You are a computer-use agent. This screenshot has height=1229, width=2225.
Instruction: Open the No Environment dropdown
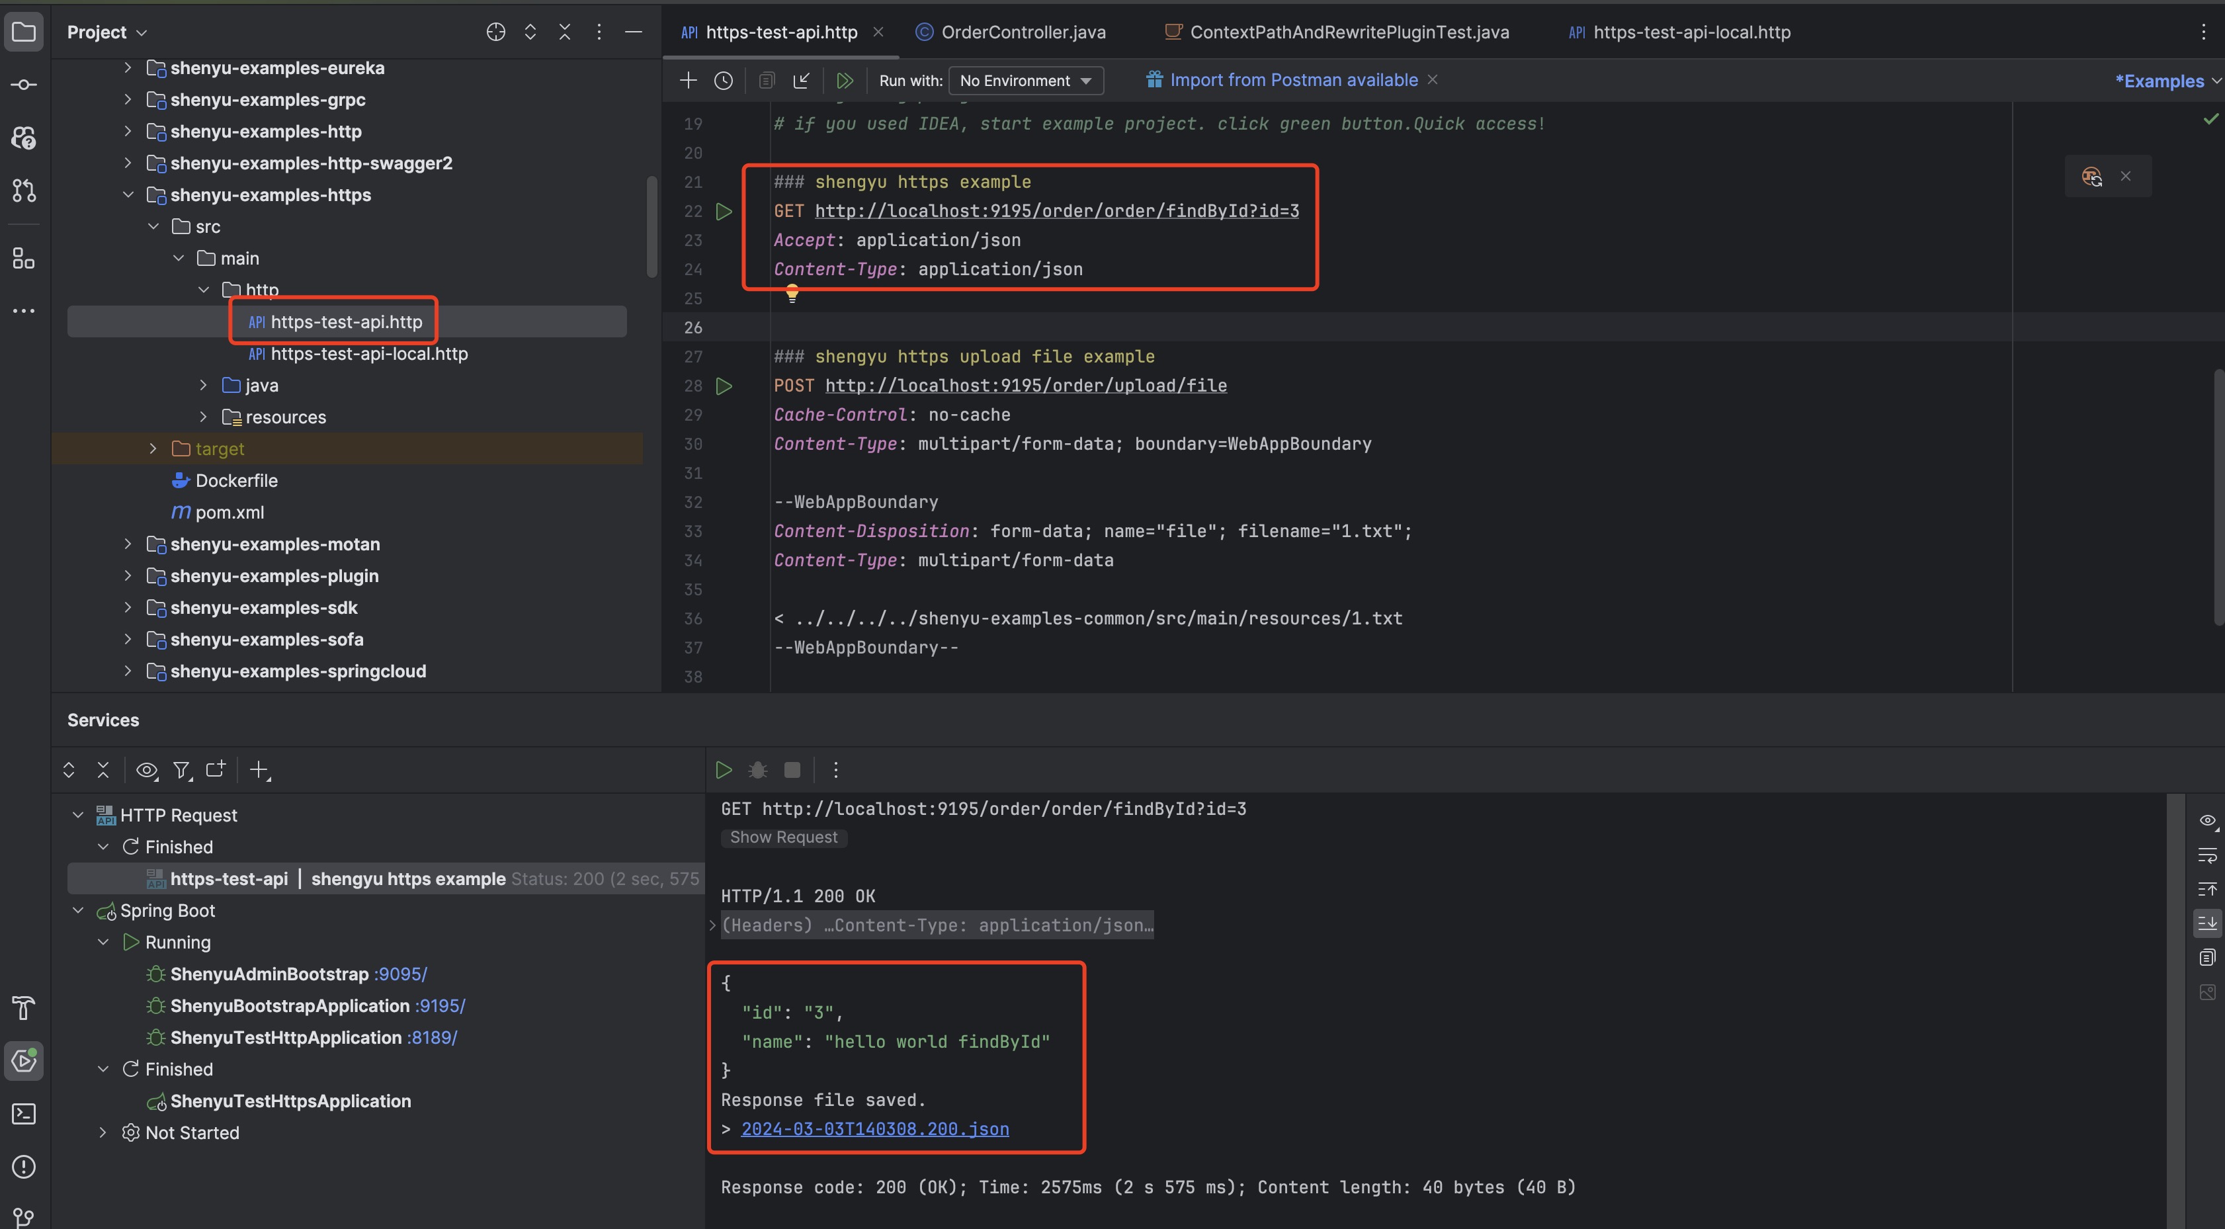click(1025, 80)
